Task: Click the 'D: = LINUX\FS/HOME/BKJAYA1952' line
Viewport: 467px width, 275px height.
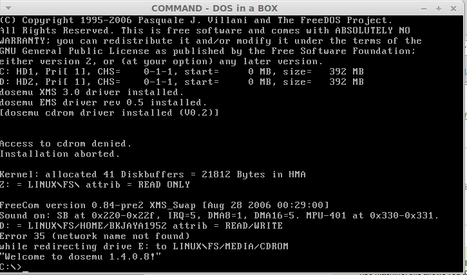Action: pos(141,226)
